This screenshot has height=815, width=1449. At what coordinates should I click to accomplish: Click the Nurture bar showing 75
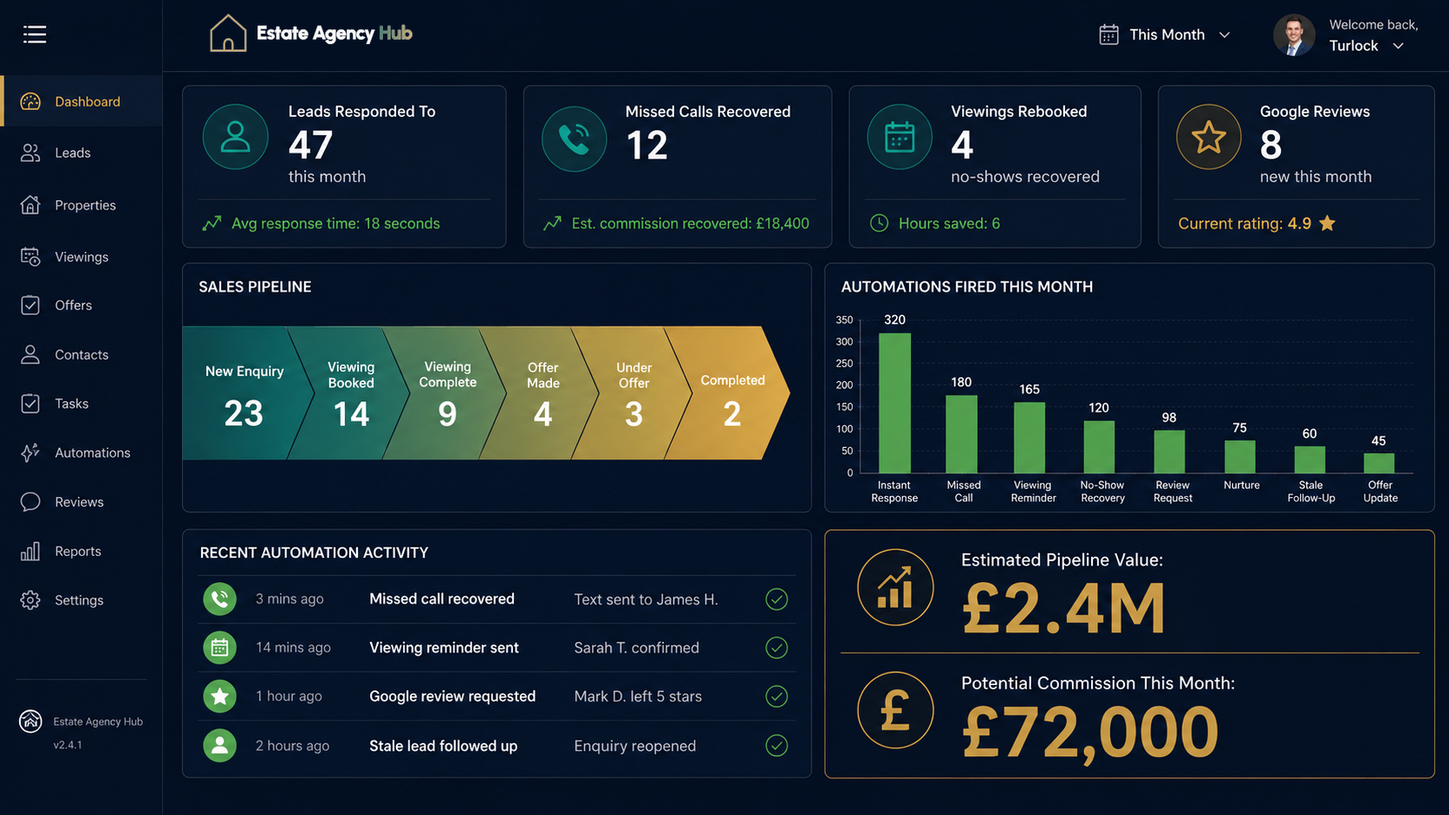coord(1239,456)
